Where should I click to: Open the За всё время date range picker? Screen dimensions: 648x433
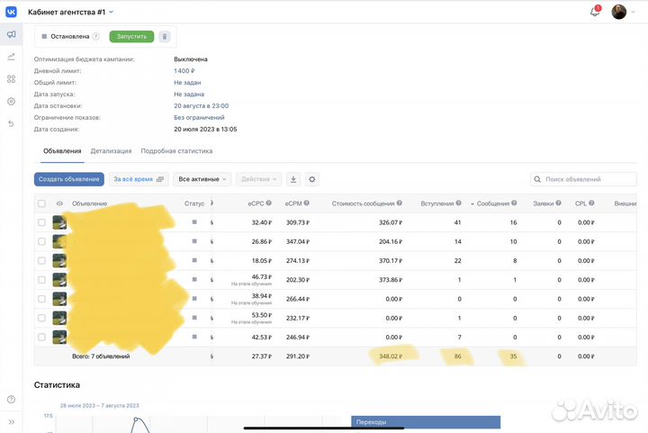(139, 180)
